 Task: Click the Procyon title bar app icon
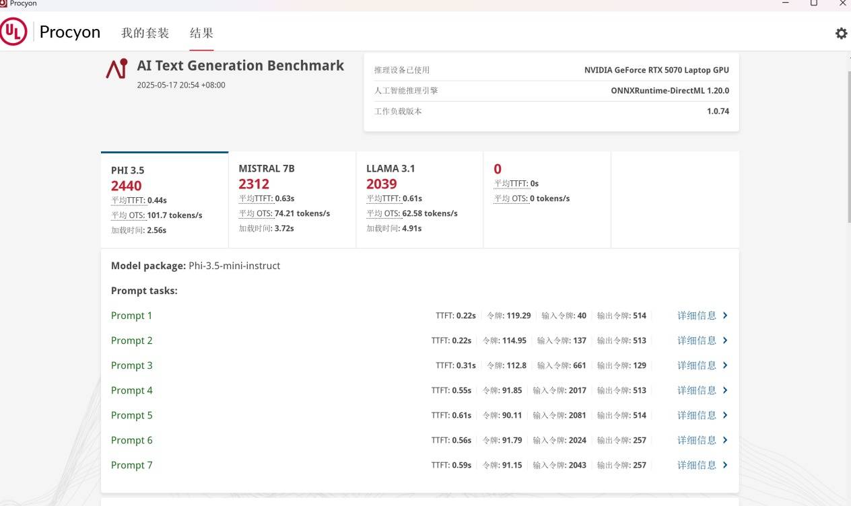tap(4, 3)
